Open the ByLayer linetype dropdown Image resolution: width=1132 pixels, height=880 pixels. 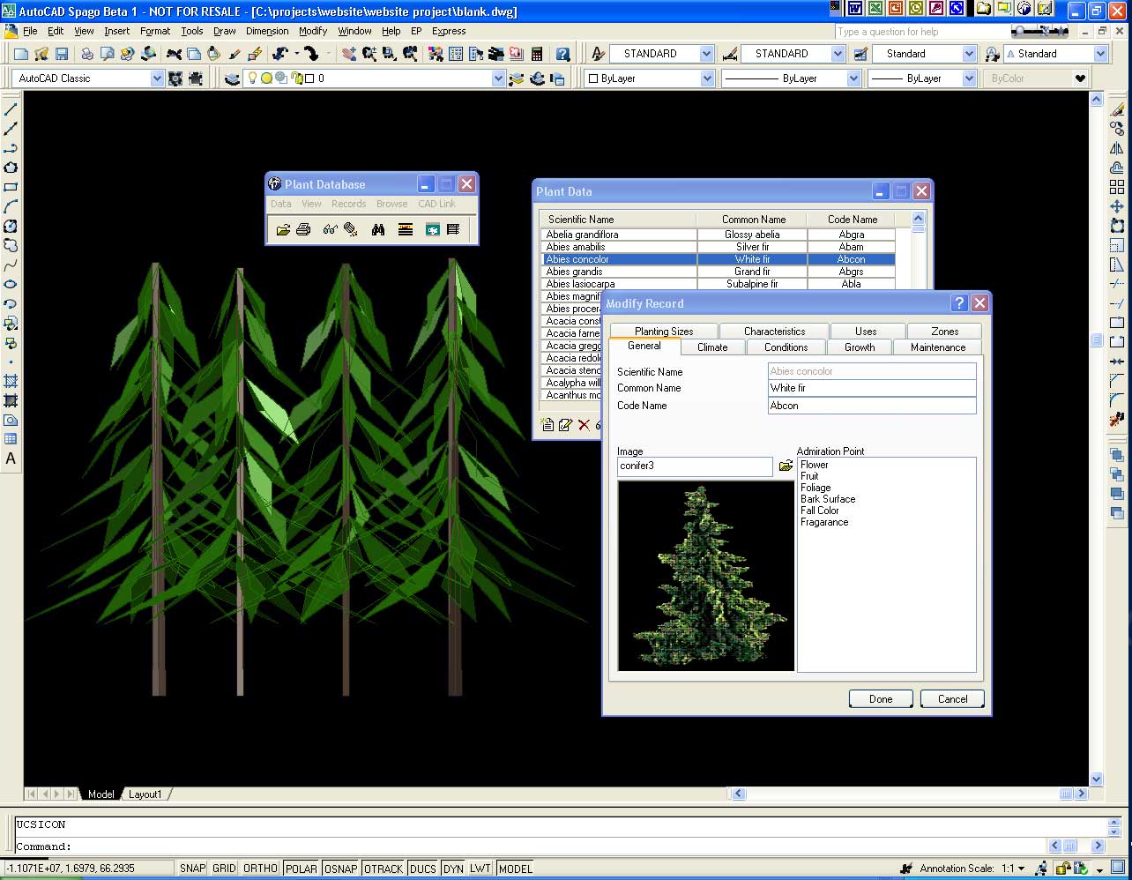(x=853, y=78)
